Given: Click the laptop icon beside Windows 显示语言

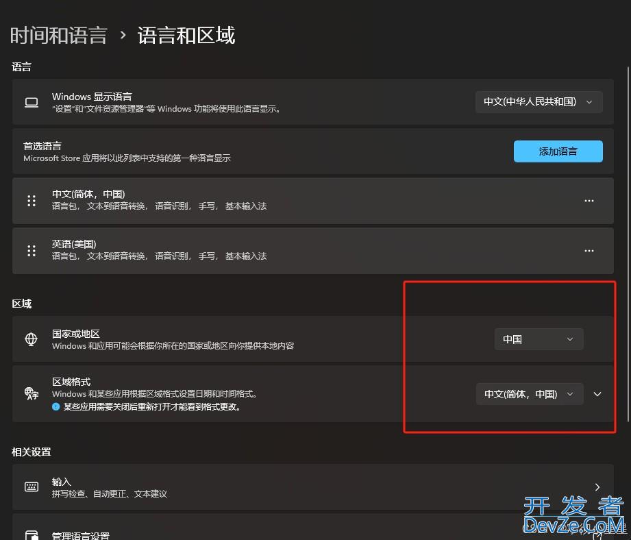Looking at the screenshot, I should (x=32, y=102).
